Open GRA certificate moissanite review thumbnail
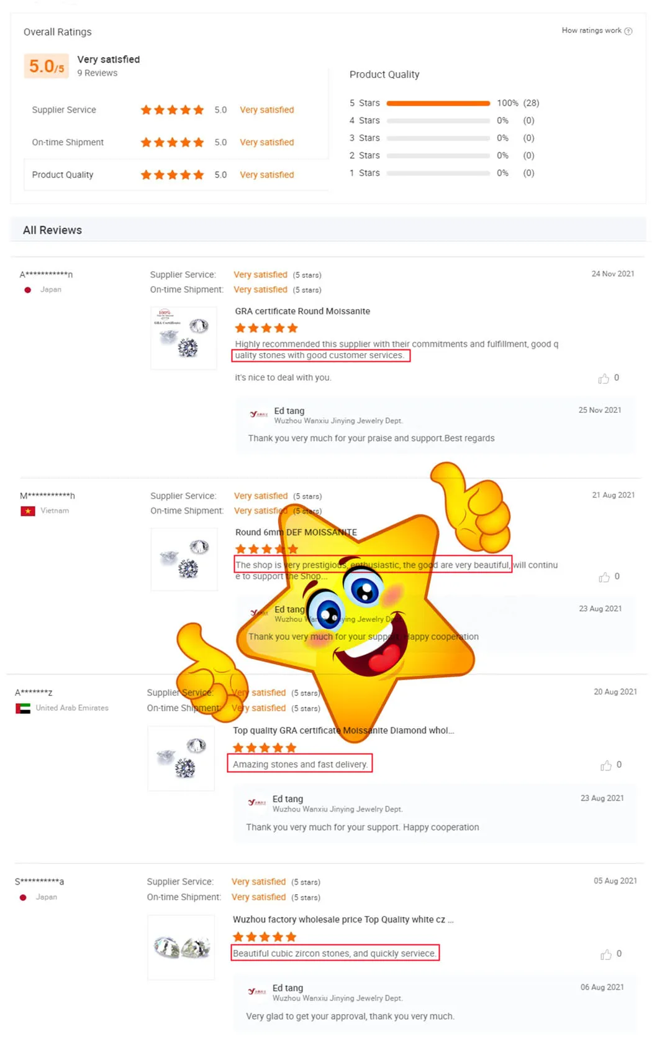 point(184,338)
